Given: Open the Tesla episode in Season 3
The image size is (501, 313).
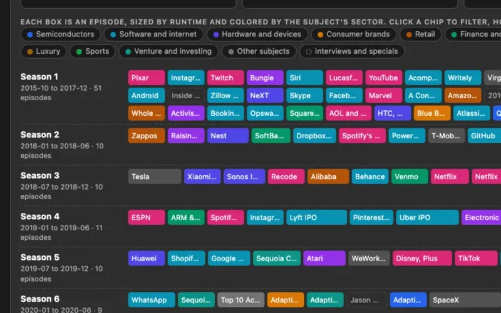Looking at the screenshot, I should point(155,177).
